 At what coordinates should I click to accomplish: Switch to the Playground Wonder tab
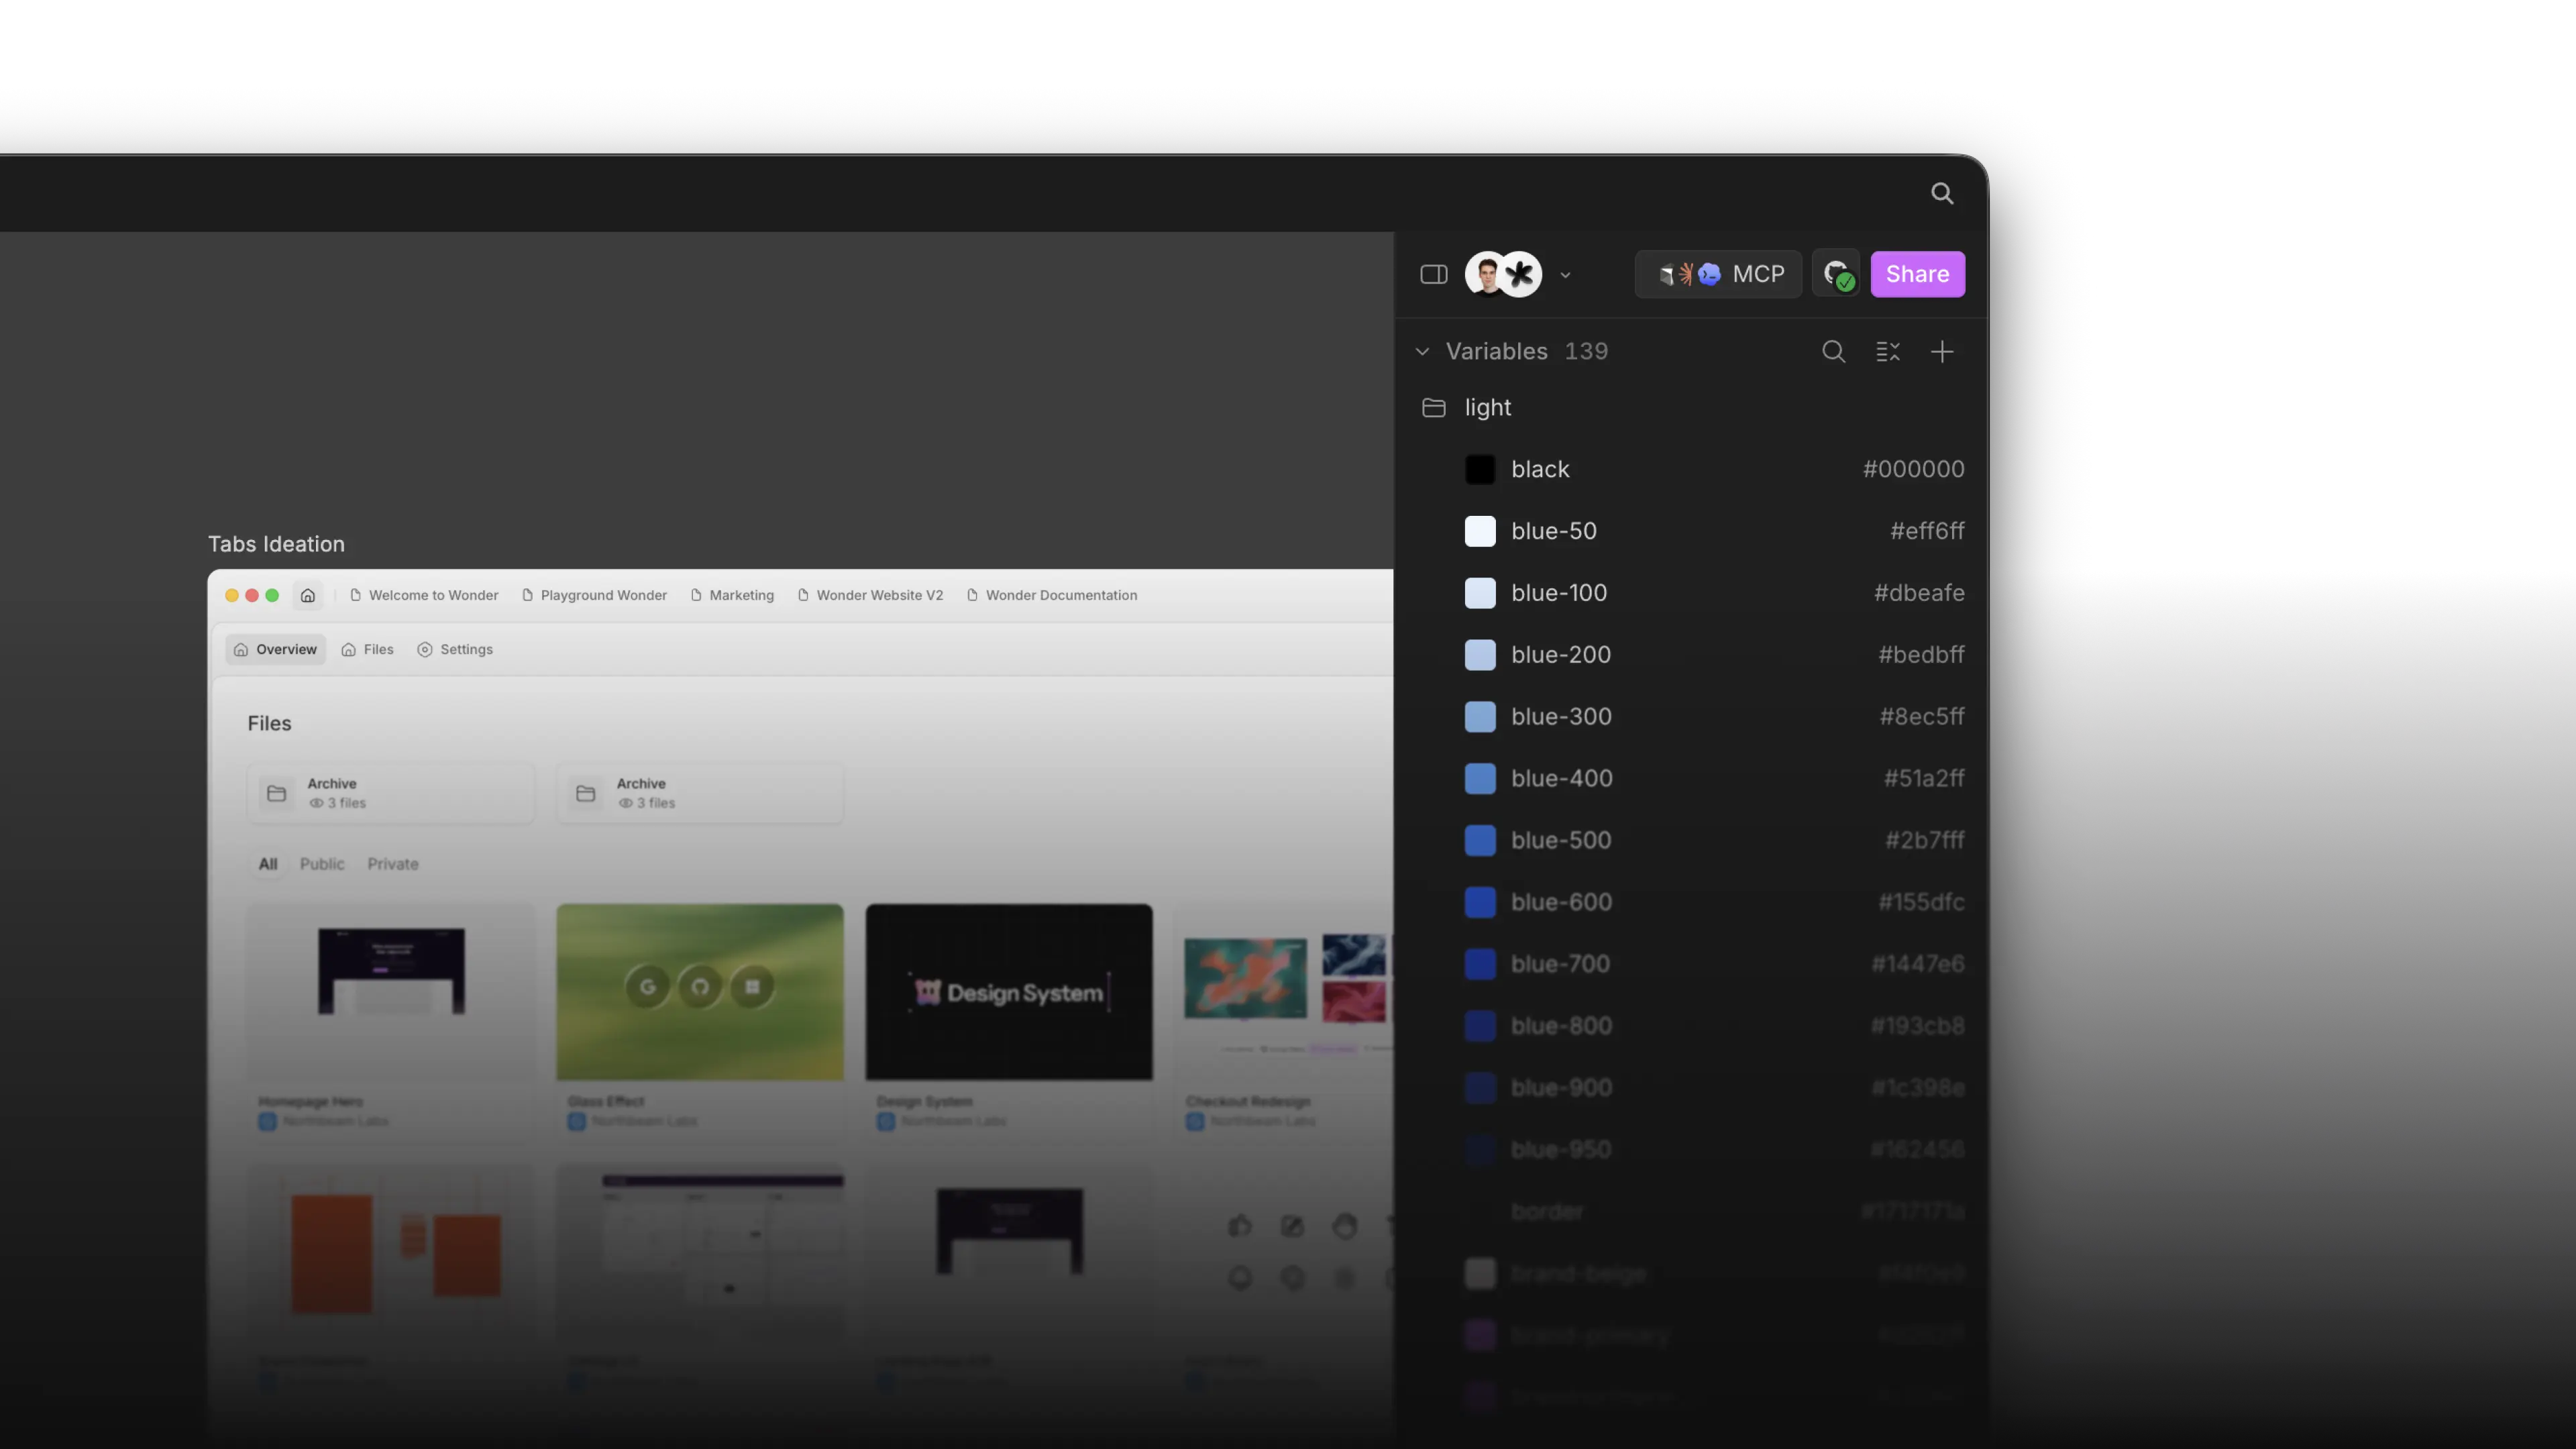tap(595, 596)
